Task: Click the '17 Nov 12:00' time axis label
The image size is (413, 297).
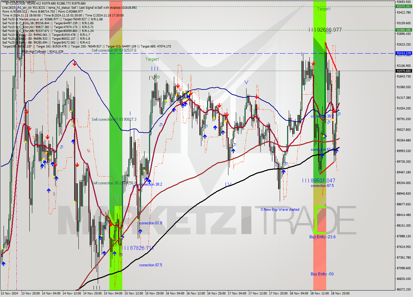Action: [x=258, y=294]
